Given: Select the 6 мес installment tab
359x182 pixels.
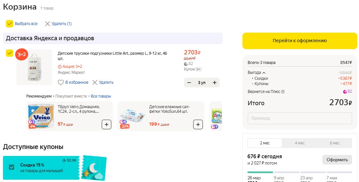Looking at the screenshot, I should click(x=335, y=143).
